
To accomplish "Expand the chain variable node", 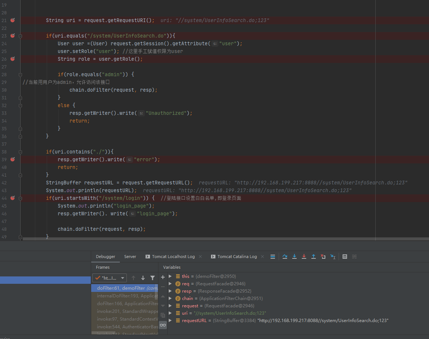I will [170, 299].
